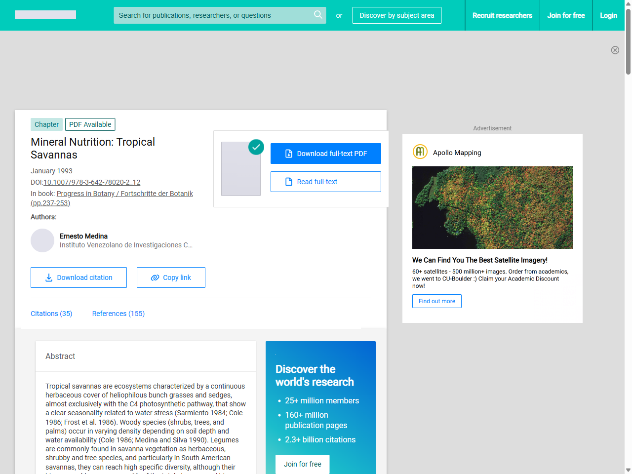The height and width of the screenshot is (474, 632).
Task: Click the Apollo Mapping circular logo
Action: pos(420,152)
